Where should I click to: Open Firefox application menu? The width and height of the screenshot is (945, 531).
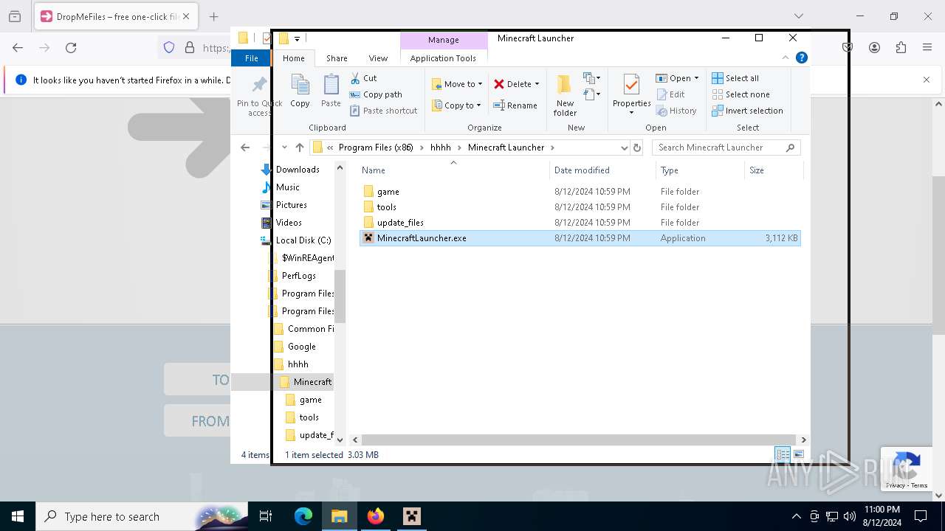click(927, 47)
